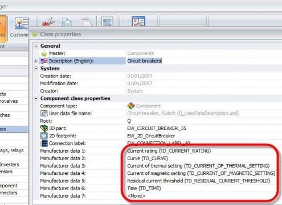This screenshot has width=282, height=205.
Task: Click the Paste icon in toolbar
Action: tap(87, 22)
